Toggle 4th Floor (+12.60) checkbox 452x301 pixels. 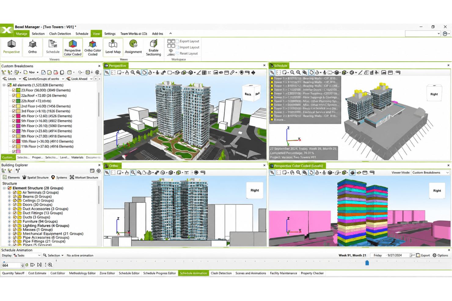click(14, 116)
